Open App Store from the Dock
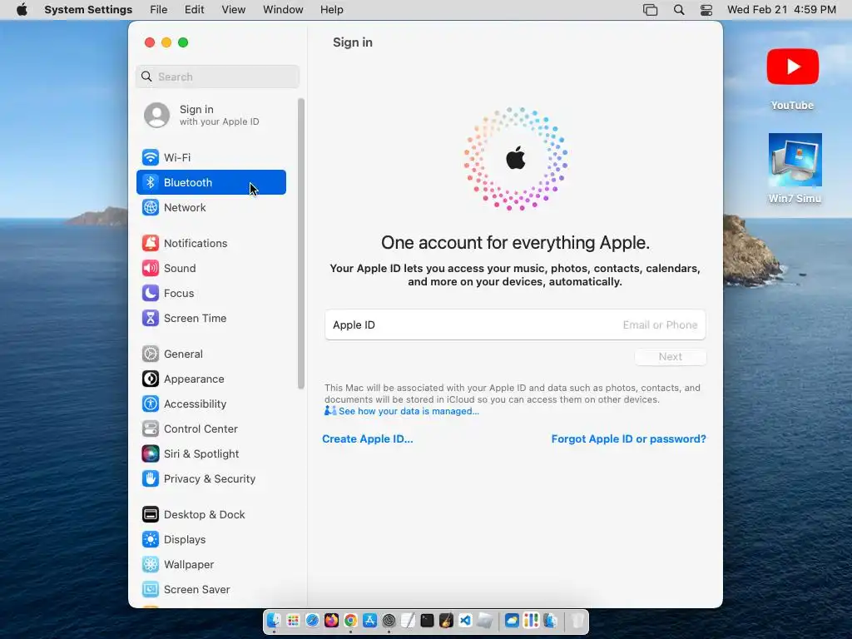 coord(369,621)
